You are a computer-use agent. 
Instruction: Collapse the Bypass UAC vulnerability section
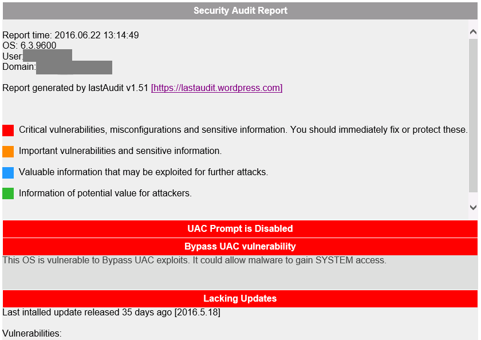240,247
